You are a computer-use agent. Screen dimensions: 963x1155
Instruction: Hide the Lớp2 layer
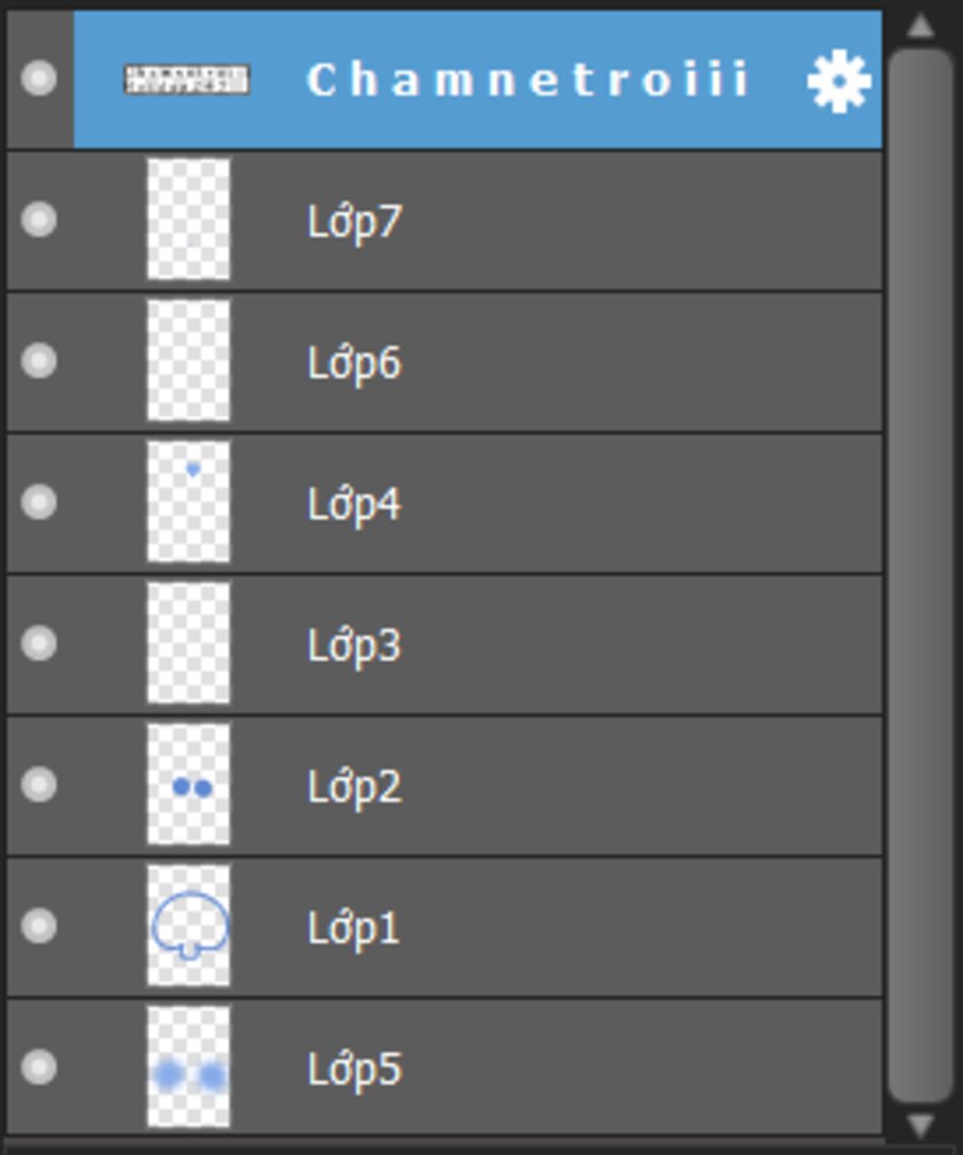[39, 784]
